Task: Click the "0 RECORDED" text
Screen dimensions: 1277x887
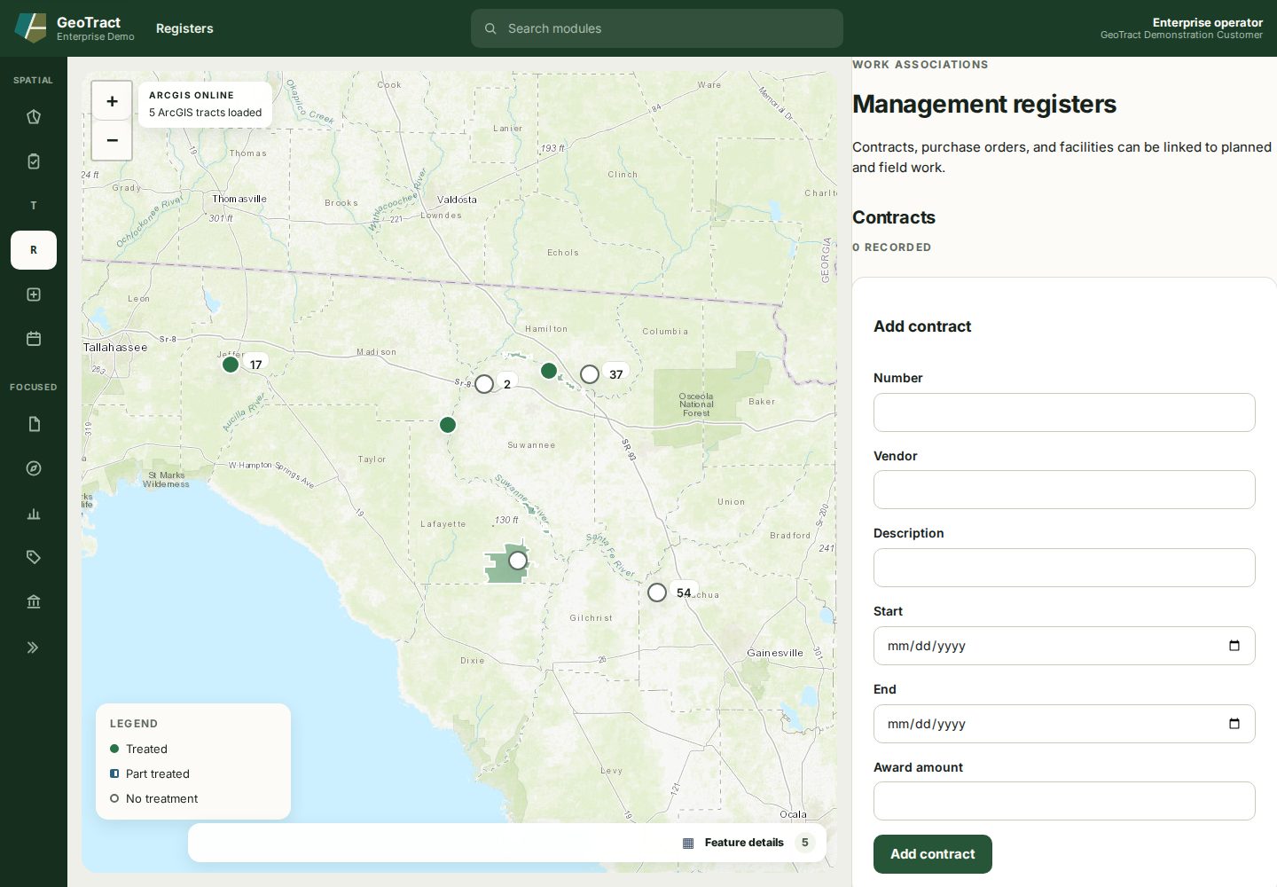Action: 892,247
